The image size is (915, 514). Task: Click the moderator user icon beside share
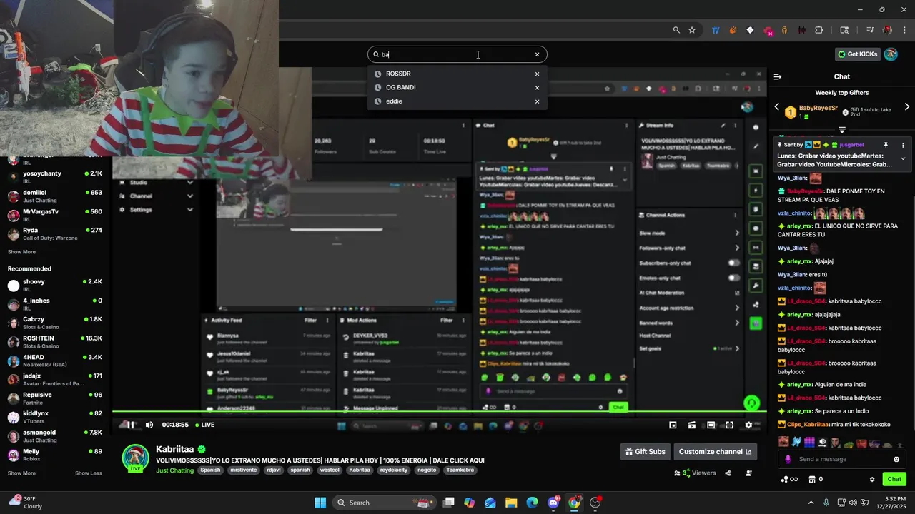748,473
